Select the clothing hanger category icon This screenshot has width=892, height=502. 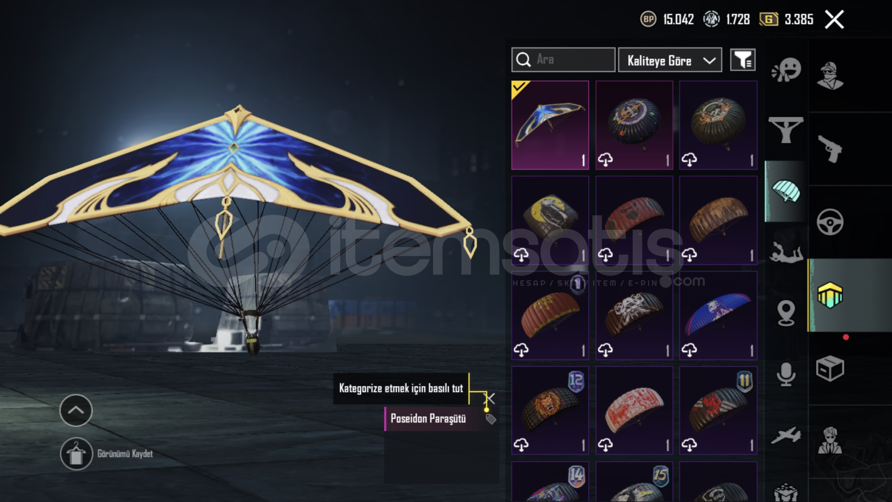pyautogui.click(x=786, y=130)
